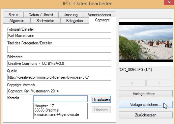Click Vorlage öffnen... button

146,94
